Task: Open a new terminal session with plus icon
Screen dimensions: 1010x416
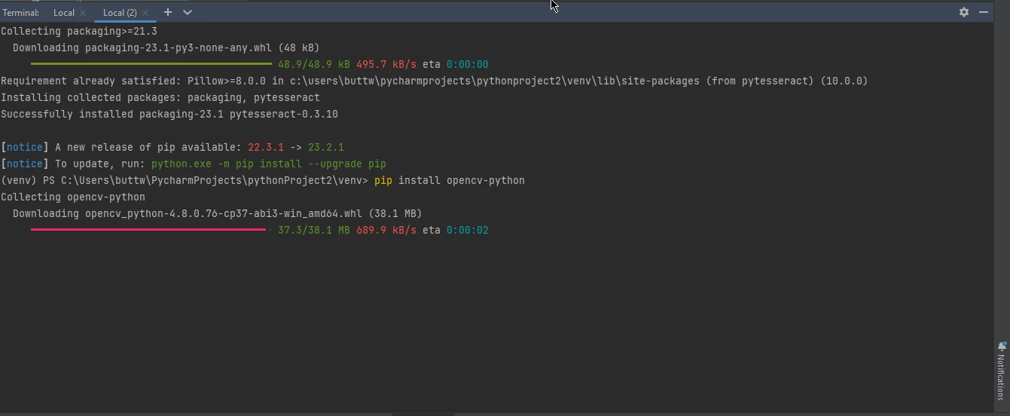Action: (x=168, y=12)
